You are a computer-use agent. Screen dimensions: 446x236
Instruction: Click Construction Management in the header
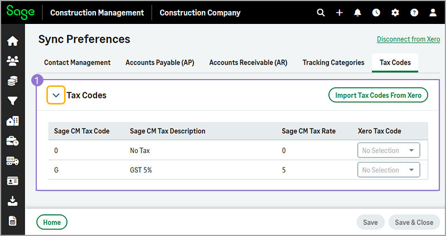click(x=97, y=13)
